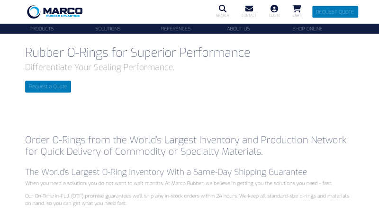Open the About Us menu

[x=238, y=29]
